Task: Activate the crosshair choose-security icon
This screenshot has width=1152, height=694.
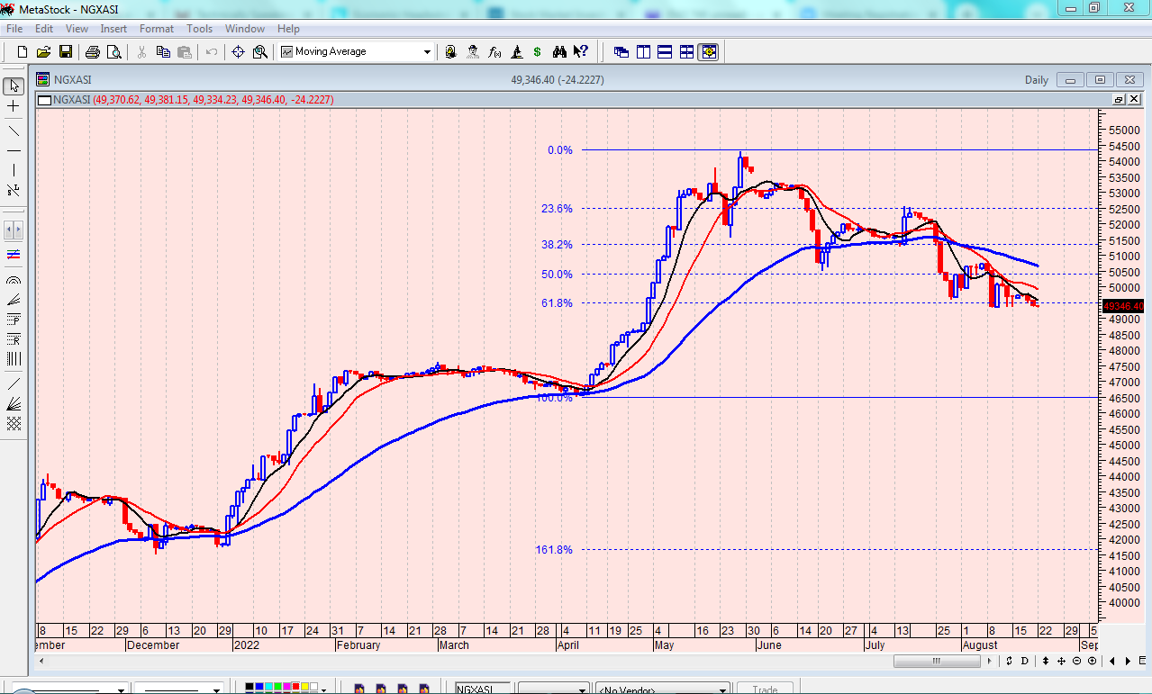Action: (x=239, y=52)
